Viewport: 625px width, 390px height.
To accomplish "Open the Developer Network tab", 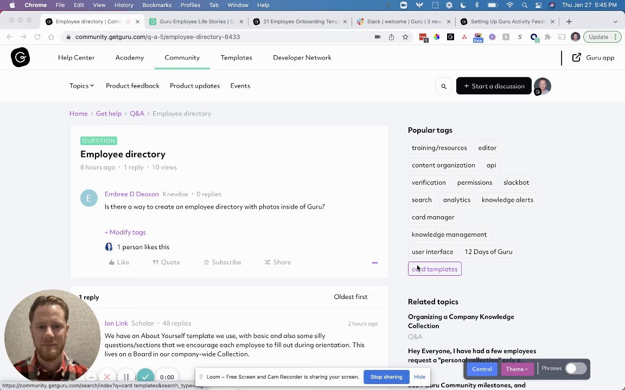I will [302, 58].
